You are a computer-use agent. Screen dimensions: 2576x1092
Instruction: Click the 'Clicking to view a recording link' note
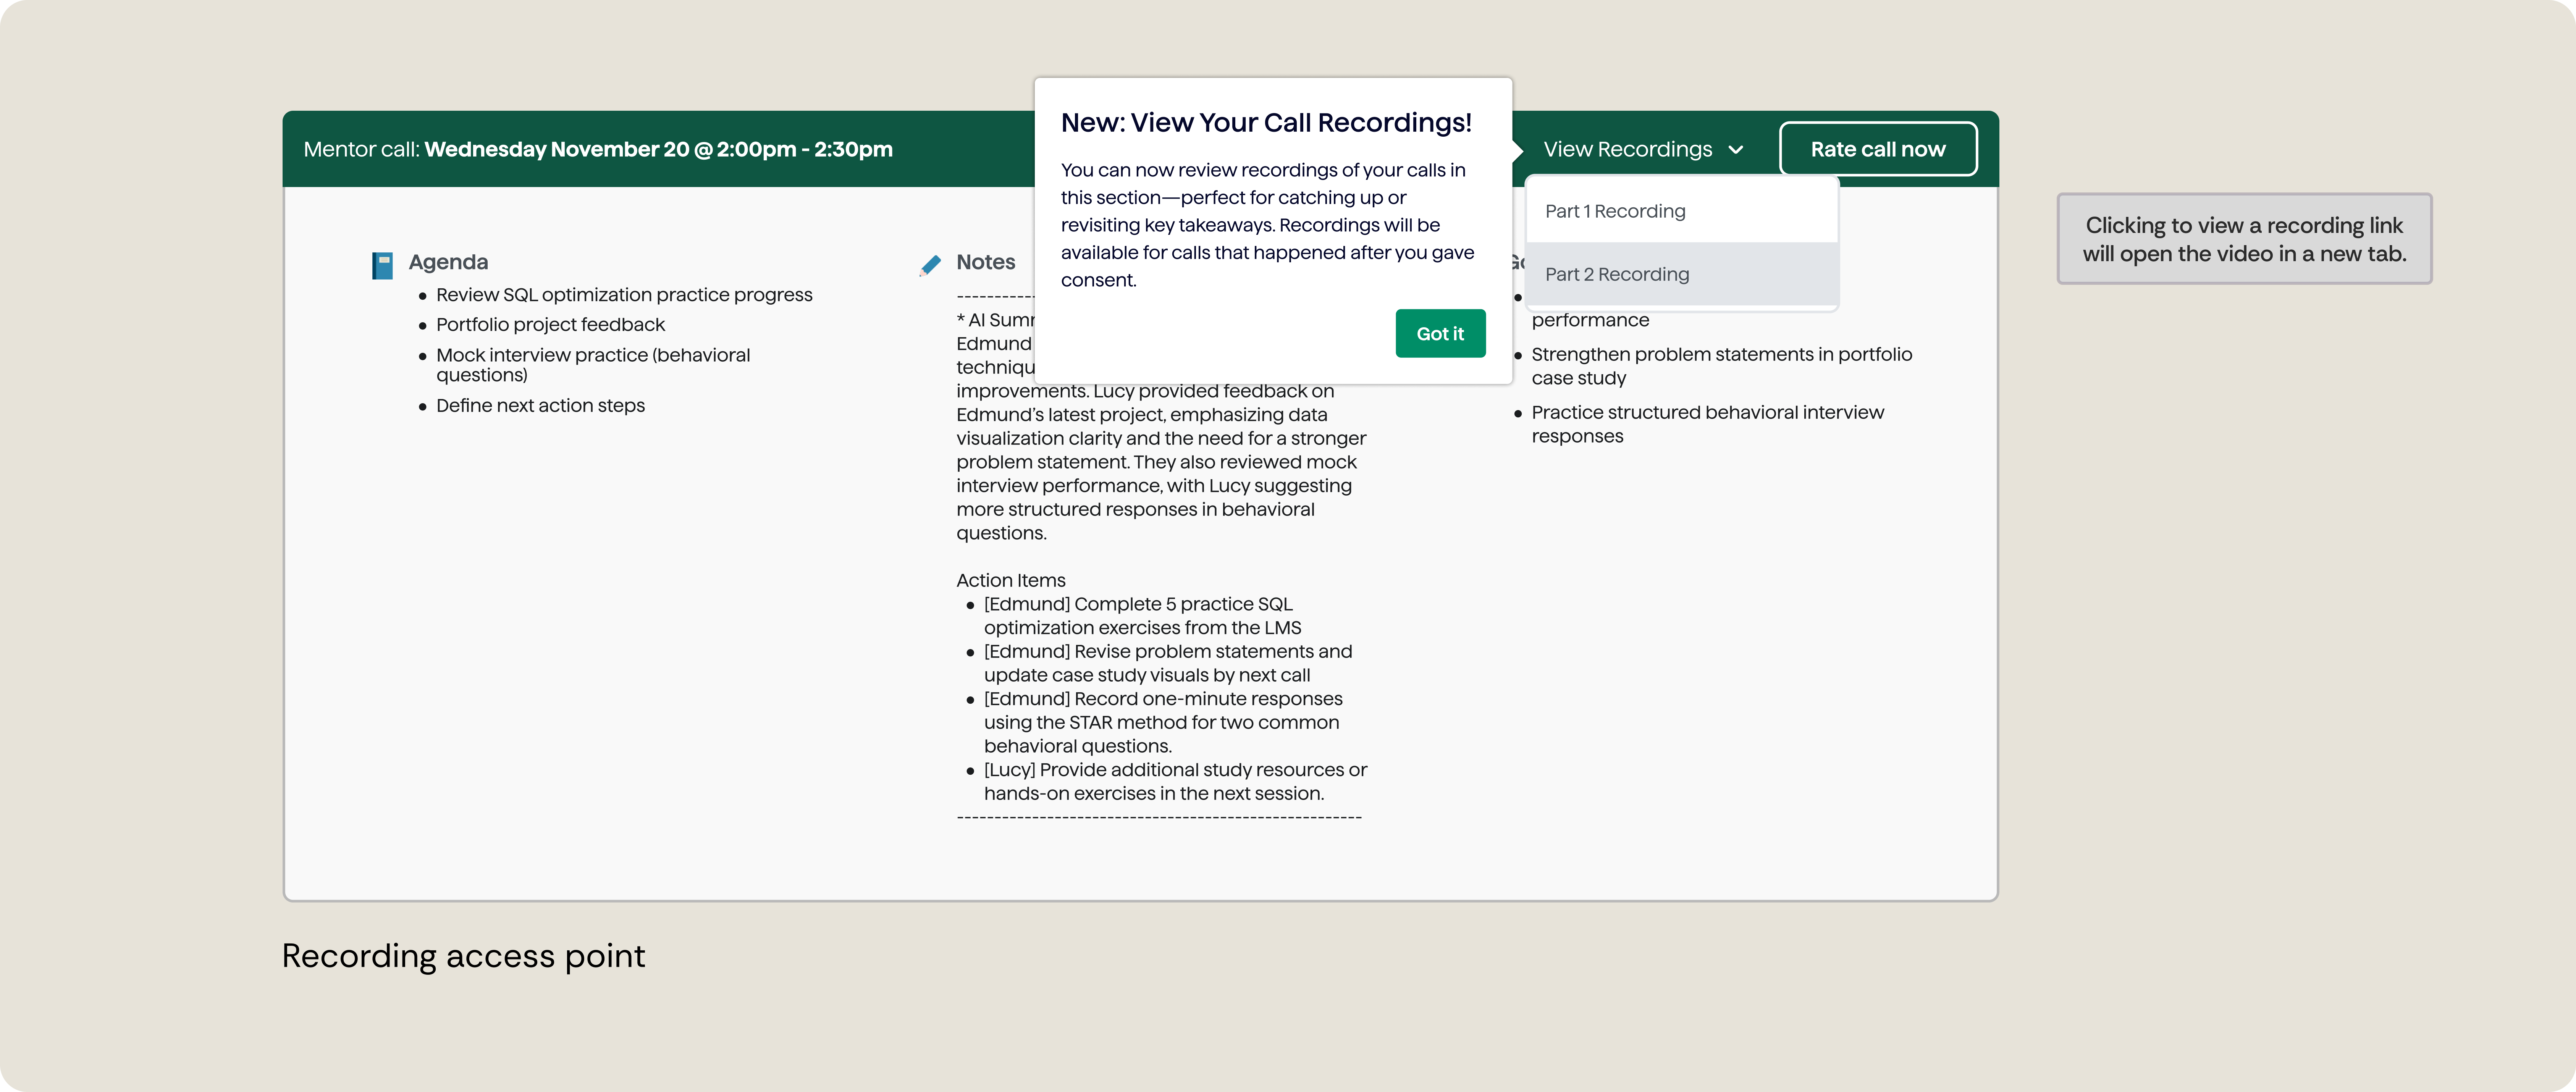(2244, 239)
